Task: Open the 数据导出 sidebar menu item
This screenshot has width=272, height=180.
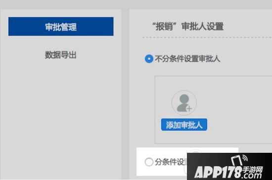Action: 61,55
